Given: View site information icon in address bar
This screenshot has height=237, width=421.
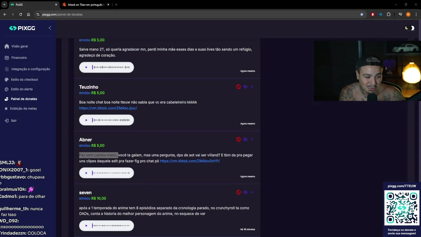Looking at the screenshot, I should click(x=38, y=14).
